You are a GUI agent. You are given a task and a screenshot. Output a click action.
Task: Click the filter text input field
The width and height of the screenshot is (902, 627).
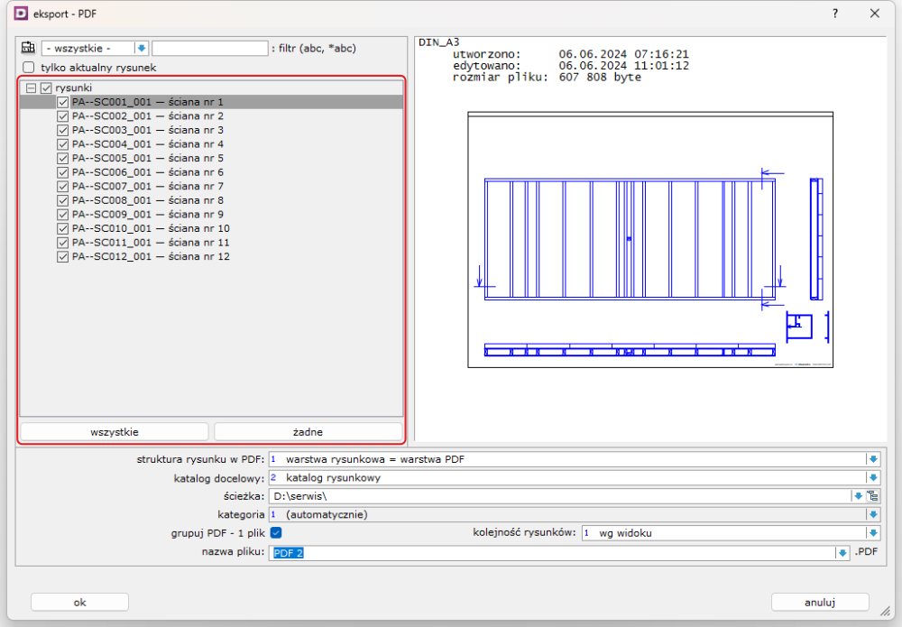click(210, 49)
